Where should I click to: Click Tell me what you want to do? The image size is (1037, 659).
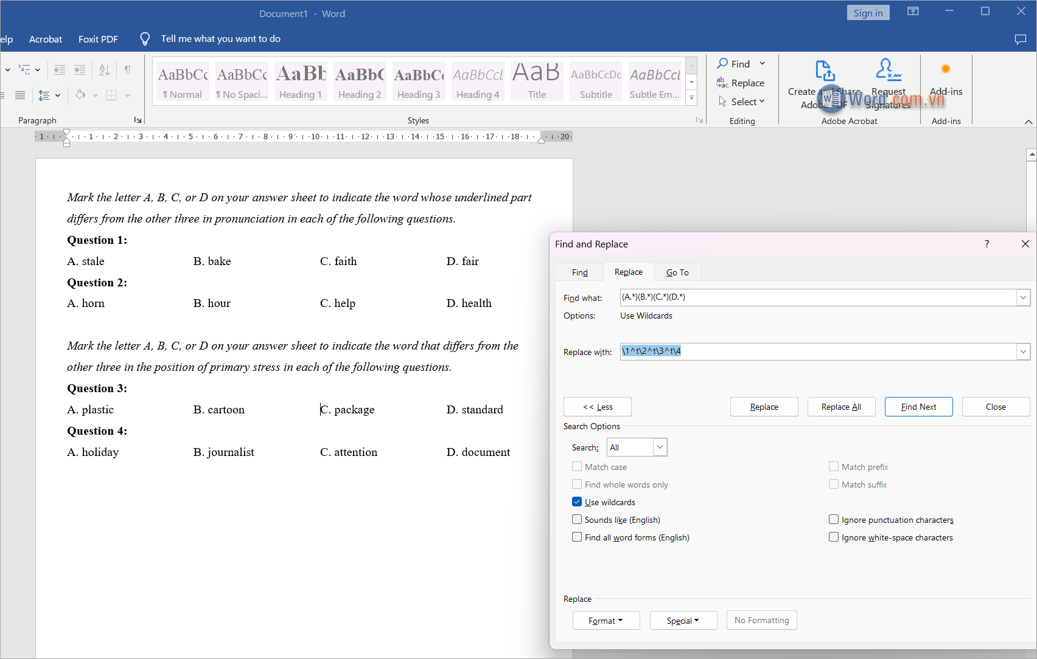221,39
